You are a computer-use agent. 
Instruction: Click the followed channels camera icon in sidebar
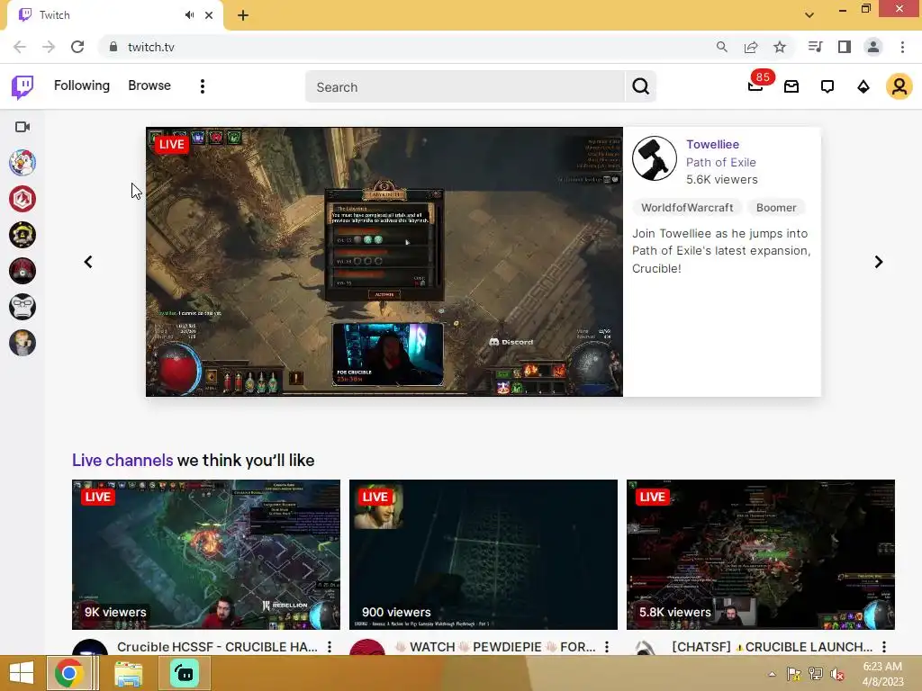coord(23,127)
